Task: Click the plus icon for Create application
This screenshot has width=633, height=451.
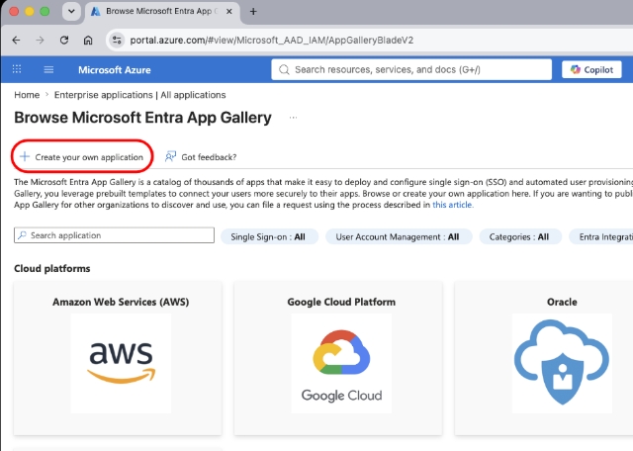Action: (x=25, y=156)
